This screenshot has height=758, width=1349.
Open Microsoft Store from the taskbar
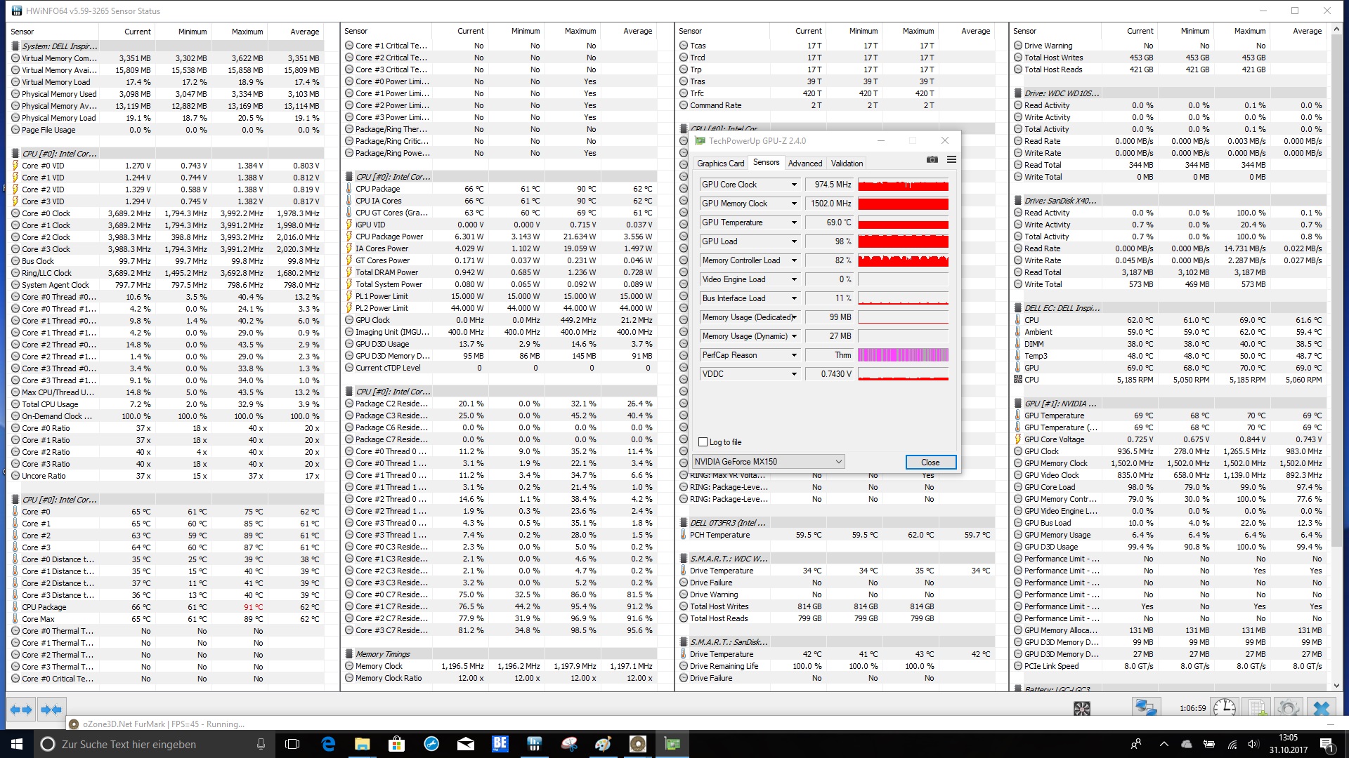(x=397, y=744)
